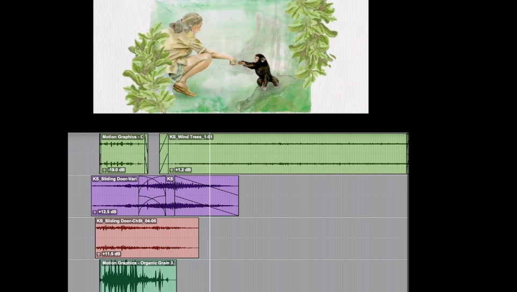Click the white playhead cursor line
517x292 pixels.
coord(209,236)
